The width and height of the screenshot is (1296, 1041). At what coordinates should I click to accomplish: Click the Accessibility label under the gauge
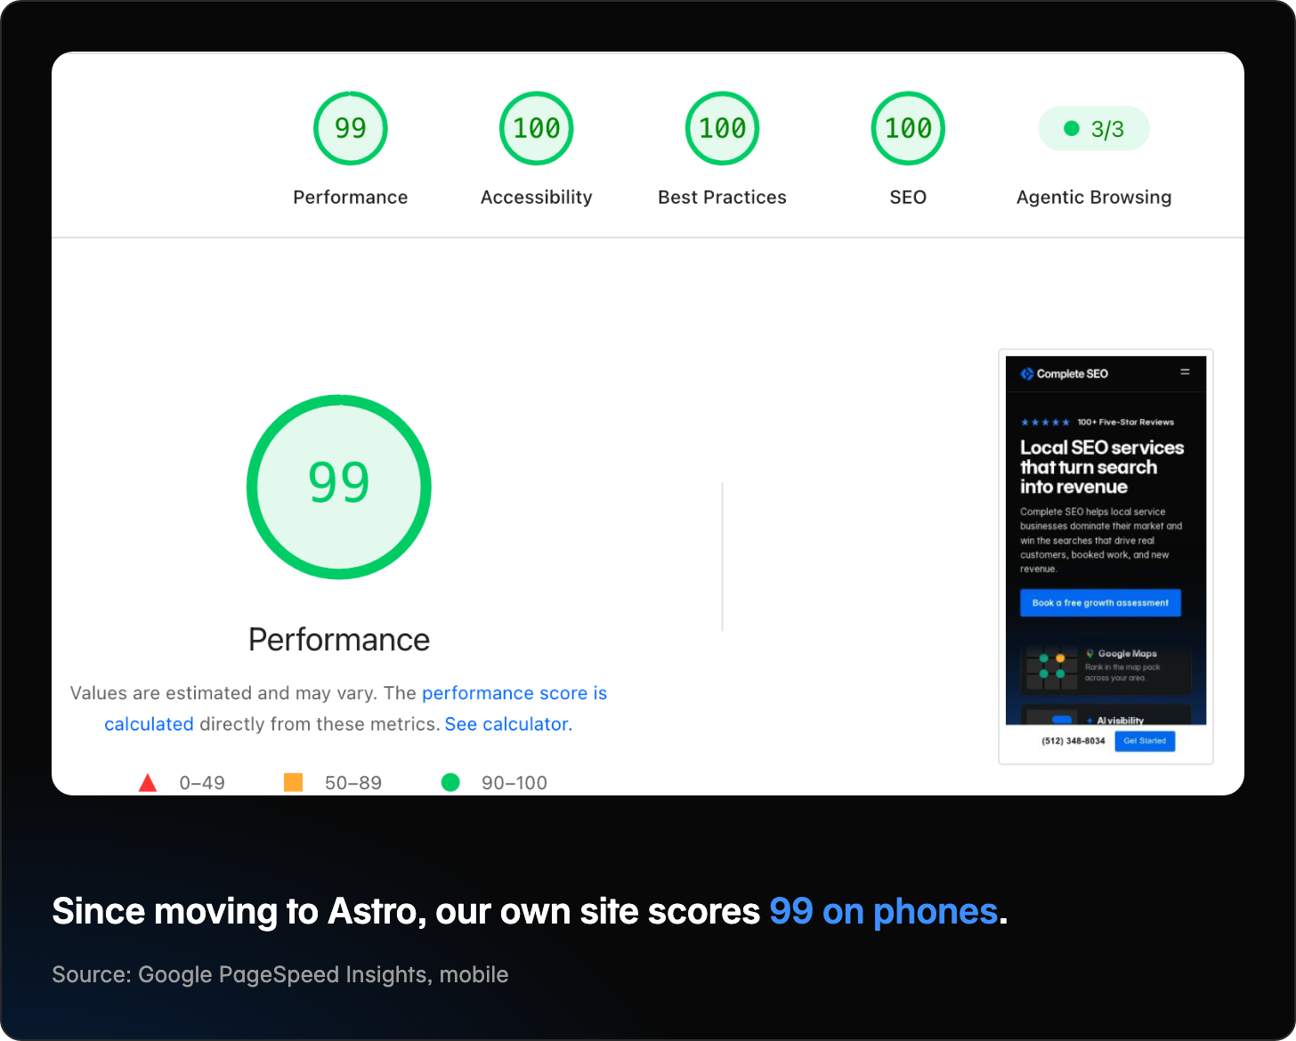click(537, 198)
